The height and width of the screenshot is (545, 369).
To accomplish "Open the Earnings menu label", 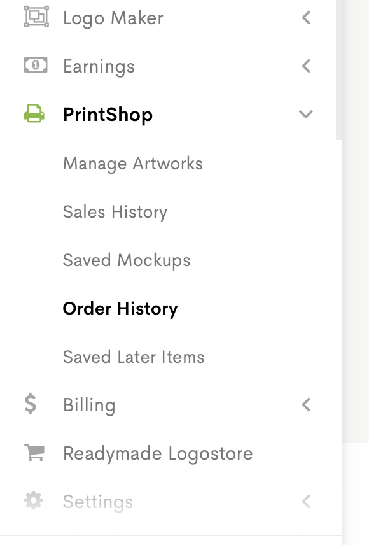I will pyautogui.click(x=99, y=67).
